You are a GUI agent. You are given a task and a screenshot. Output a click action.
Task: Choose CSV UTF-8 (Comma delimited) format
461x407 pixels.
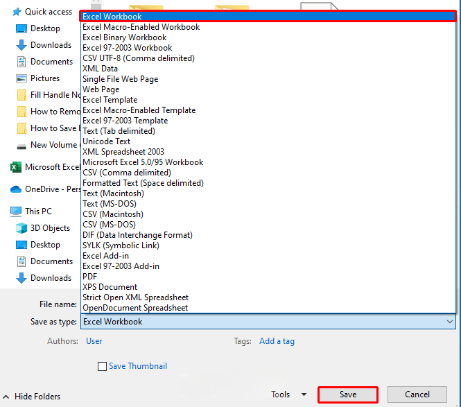[268, 58]
